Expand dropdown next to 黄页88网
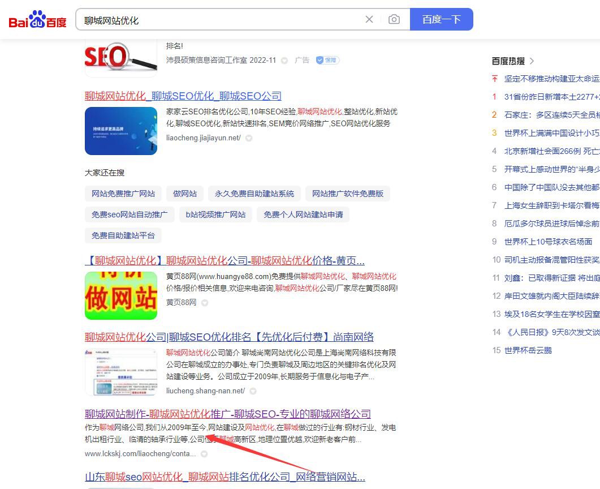Viewport: 600px width, 489px height. 205,303
